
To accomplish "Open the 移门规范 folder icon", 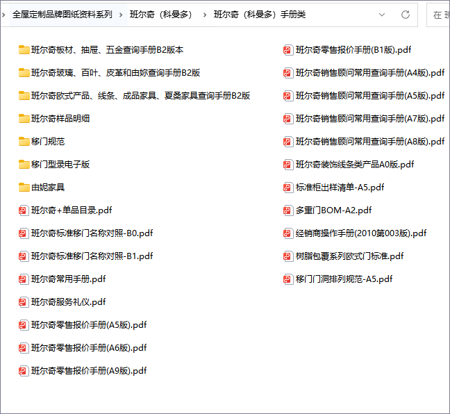I will (x=24, y=142).
